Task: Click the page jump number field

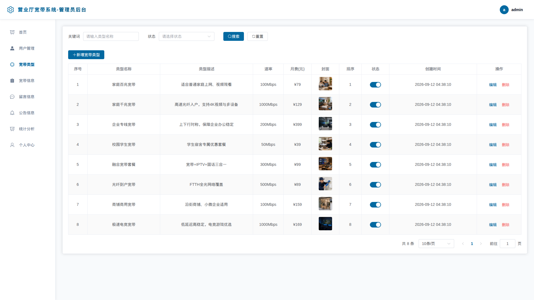Action: point(507,244)
